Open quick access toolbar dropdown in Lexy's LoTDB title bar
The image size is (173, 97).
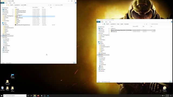click(6, 1)
